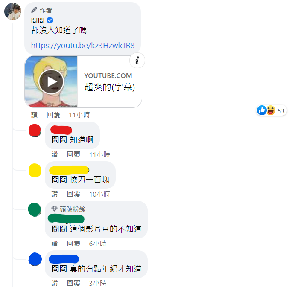Viewport: 295px width, 287px height.
Task: Click the blue commenter avatar
Action: coord(35,259)
